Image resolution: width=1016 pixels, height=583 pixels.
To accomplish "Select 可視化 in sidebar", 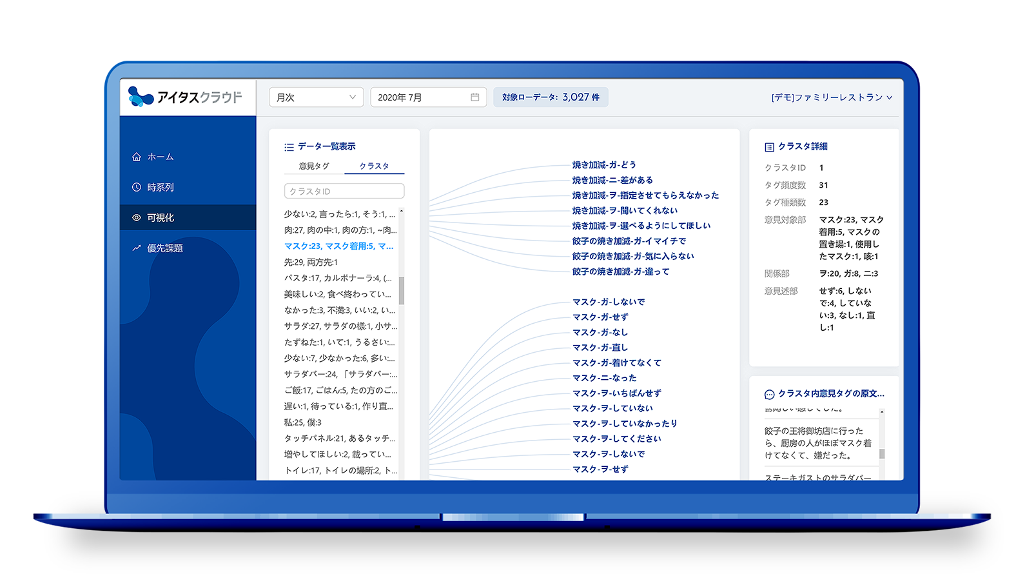I will coord(188,218).
